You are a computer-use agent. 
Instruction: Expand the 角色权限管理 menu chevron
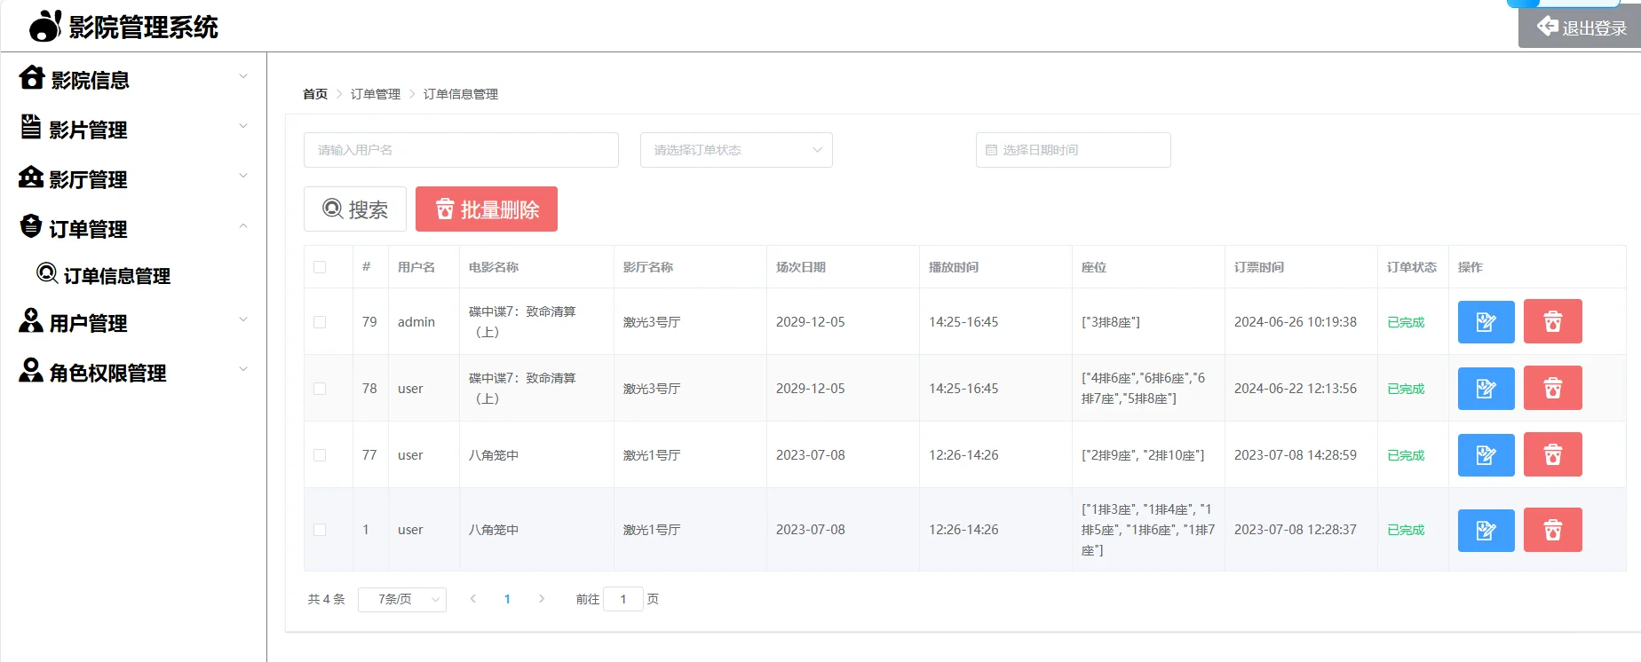(x=243, y=369)
